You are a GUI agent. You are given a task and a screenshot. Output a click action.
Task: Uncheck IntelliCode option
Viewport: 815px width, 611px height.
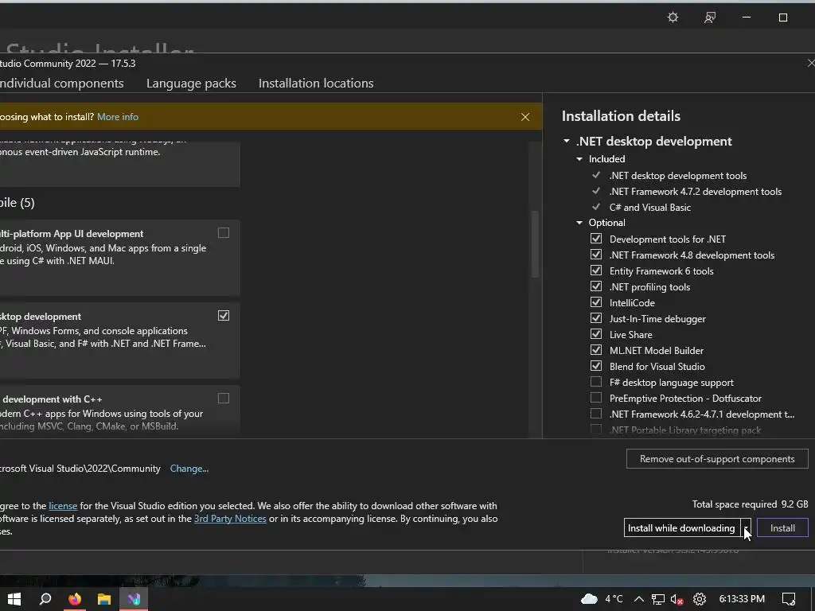click(x=596, y=302)
